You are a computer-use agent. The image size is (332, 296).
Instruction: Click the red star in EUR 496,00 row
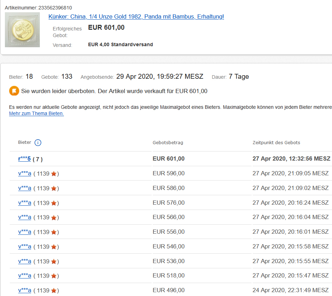point(53,290)
